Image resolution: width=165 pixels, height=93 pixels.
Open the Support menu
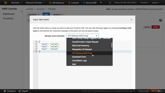[x=156, y=3]
